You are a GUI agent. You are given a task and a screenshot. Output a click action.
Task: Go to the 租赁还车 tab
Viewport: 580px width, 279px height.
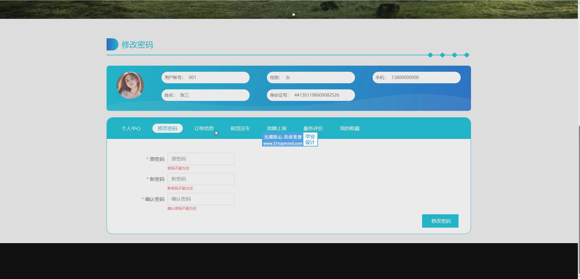(x=240, y=128)
